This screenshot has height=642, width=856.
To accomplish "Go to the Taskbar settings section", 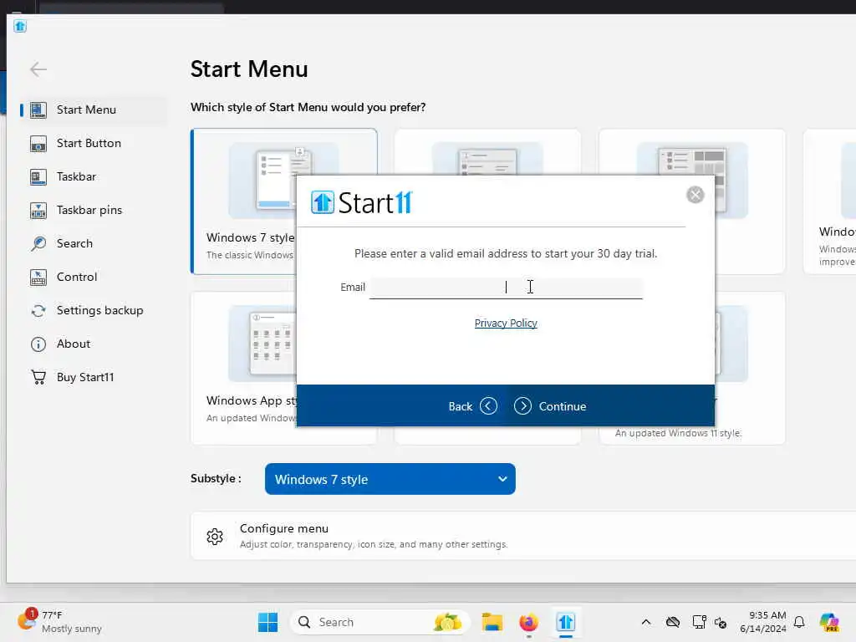I will [x=93, y=177].
